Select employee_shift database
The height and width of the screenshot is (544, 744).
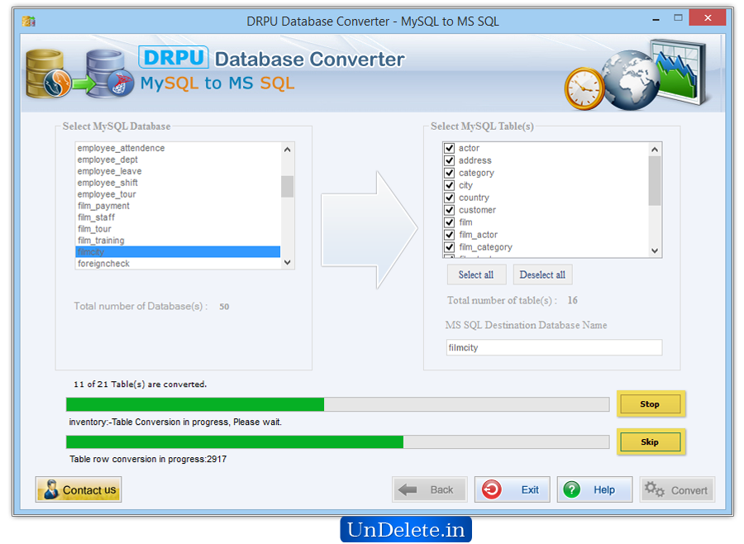point(178,183)
